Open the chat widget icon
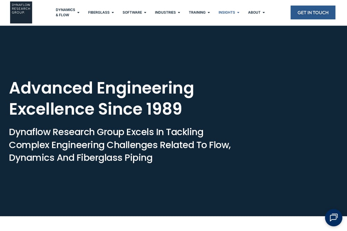Image resolution: width=347 pixels, height=231 pixels. point(333,217)
